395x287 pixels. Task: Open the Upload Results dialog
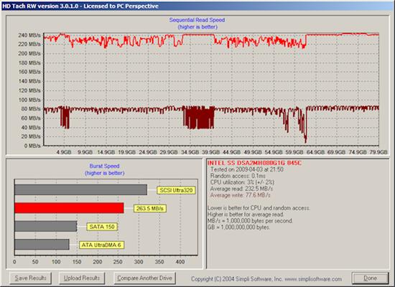[x=82, y=278]
